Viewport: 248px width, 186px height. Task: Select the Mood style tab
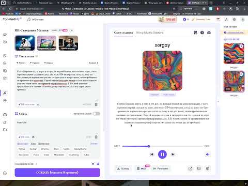click(x=44, y=144)
